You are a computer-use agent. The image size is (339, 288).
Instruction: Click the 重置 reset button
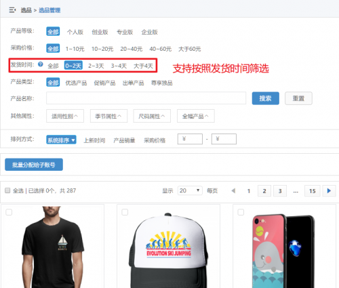click(298, 98)
